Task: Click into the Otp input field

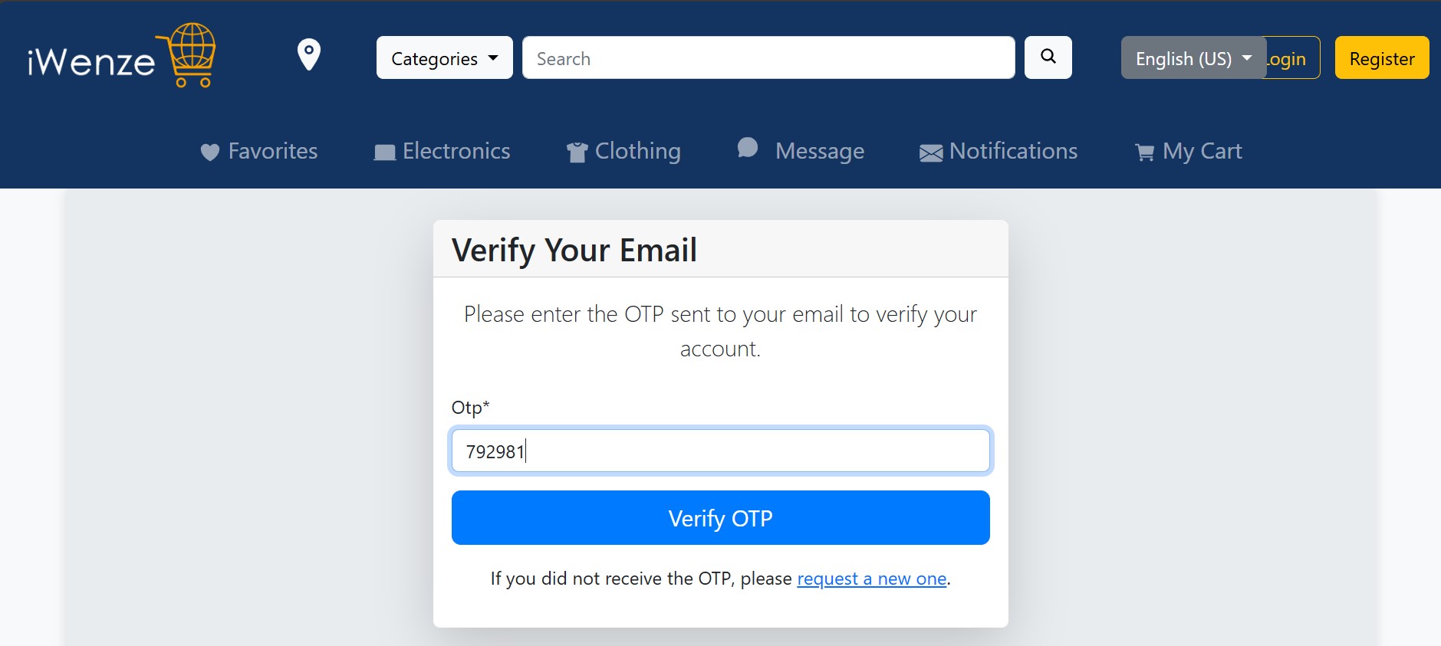Action: point(721,451)
